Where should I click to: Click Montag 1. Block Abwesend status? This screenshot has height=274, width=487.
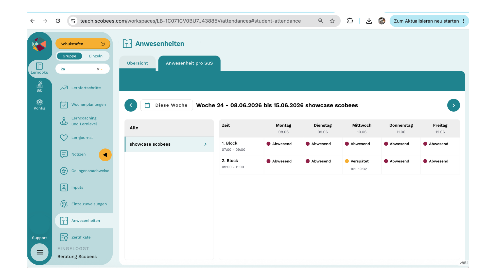click(x=279, y=144)
